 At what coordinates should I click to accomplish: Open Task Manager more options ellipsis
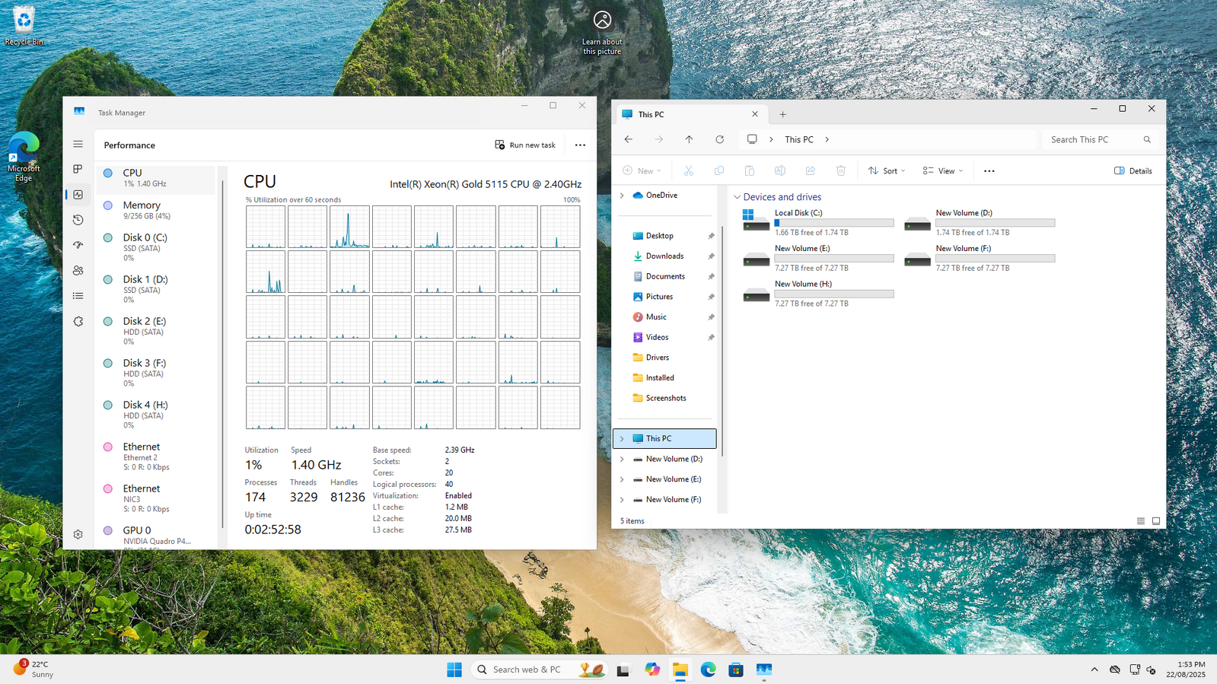click(x=580, y=145)
